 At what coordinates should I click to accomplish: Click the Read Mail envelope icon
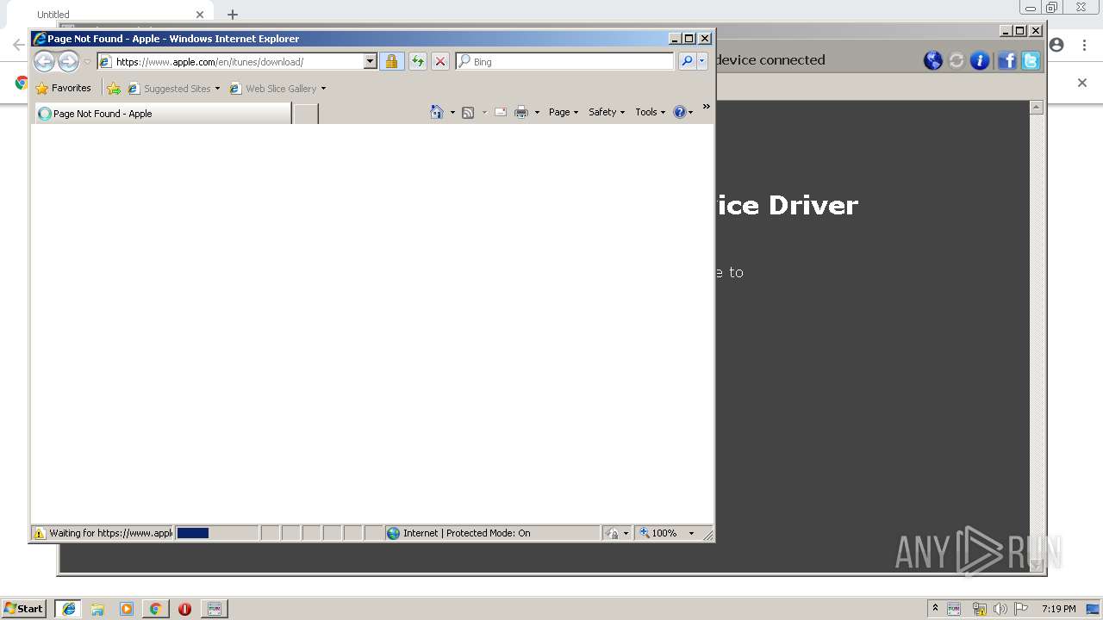click(x=500, y=112)
